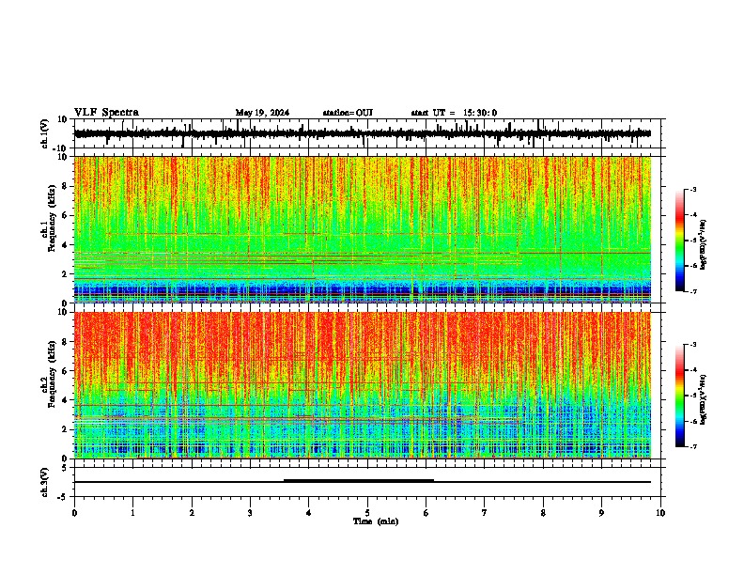Click the '-7' label on ch.2 colorbar
This screenshot has width=744, height=575.
click(693, 446)
